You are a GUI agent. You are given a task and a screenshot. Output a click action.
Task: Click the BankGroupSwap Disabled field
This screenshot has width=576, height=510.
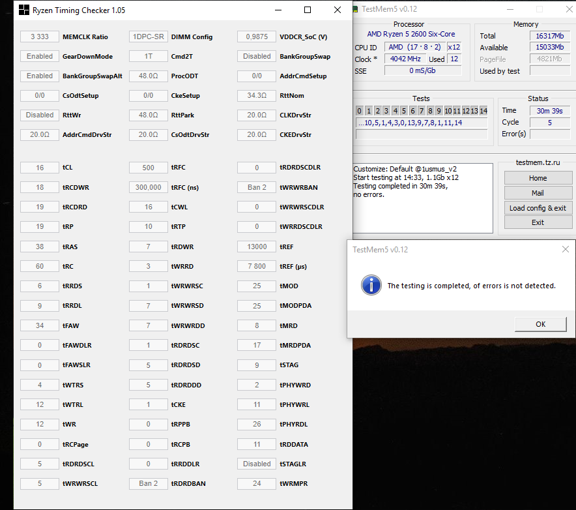pos(257,56)
